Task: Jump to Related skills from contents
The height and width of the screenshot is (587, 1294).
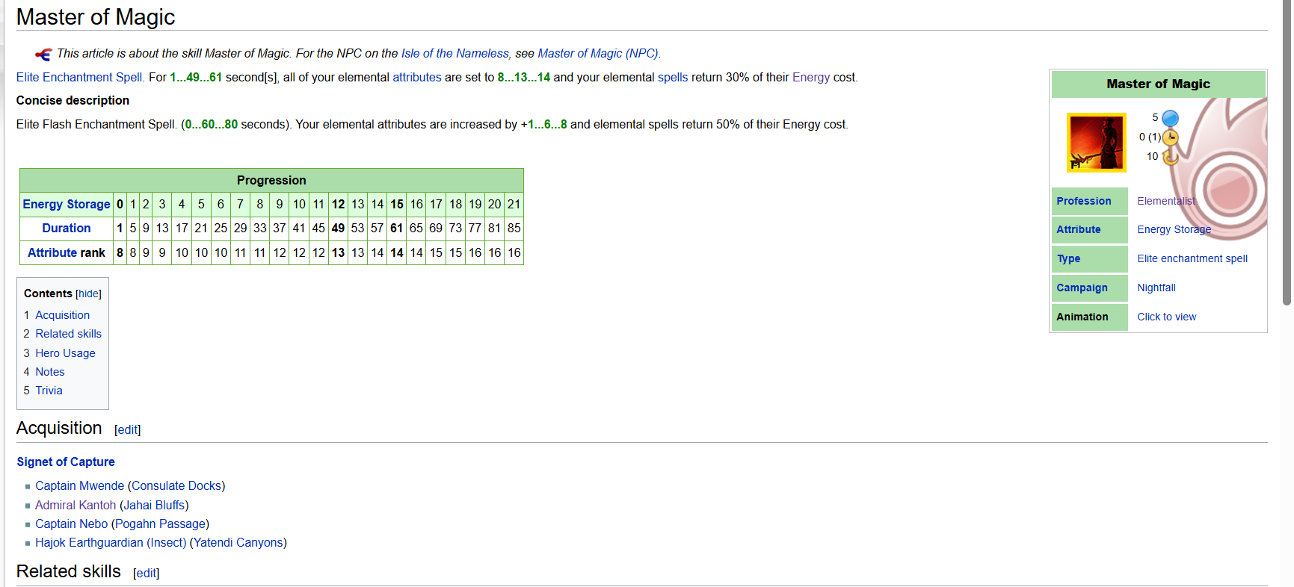Action: (x=68, y=335)
